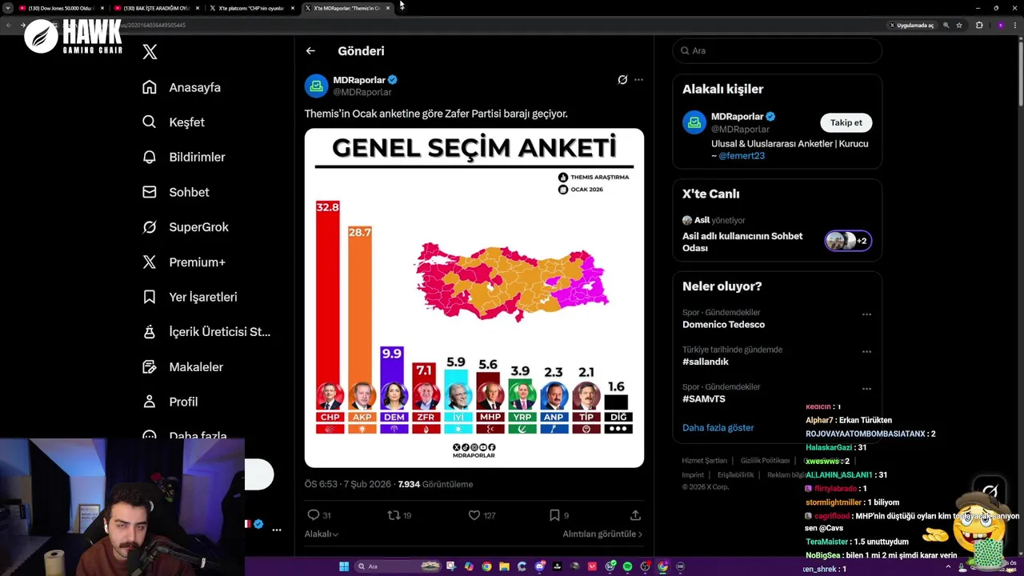Reply to the post via comment icon

pyautogui.click(x=314, y=515)
